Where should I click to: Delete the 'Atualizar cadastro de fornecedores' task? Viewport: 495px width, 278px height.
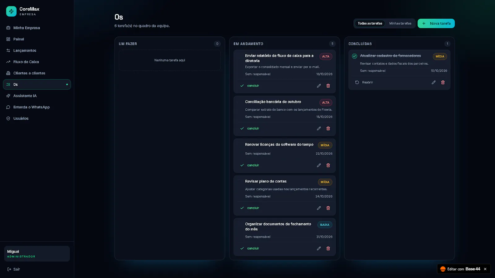[443, 82]
